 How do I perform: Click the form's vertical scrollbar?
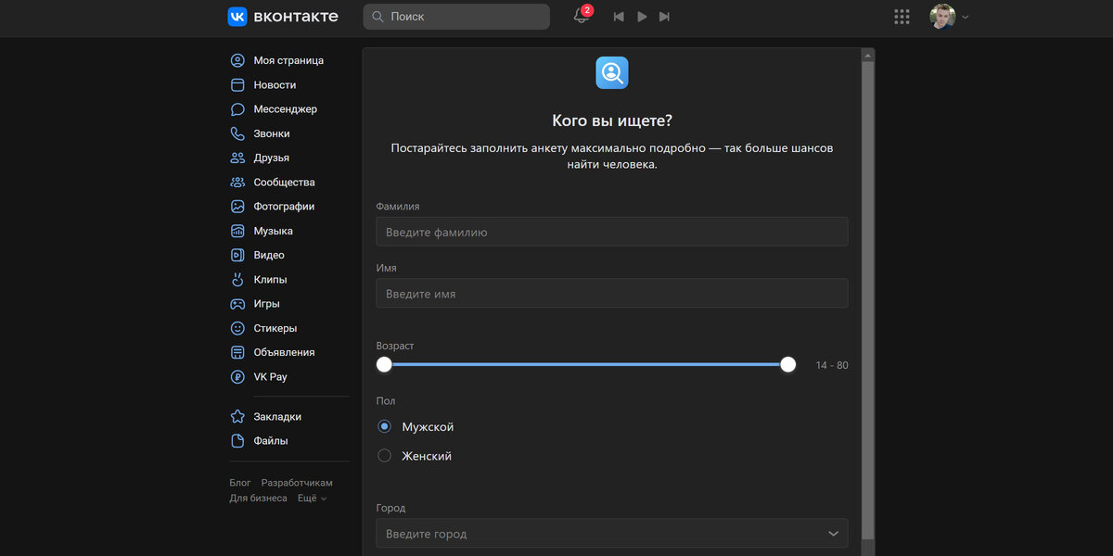coord(868,301)
